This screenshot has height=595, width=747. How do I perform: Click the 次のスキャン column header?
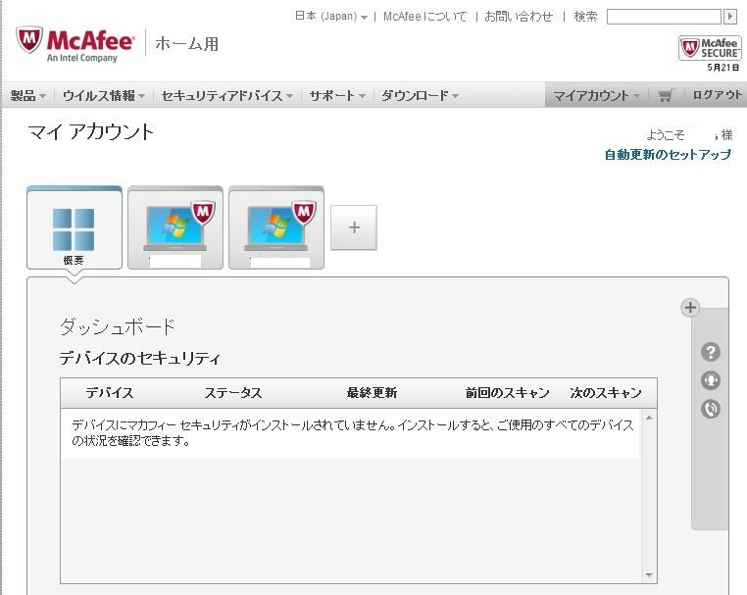(606, 392)
